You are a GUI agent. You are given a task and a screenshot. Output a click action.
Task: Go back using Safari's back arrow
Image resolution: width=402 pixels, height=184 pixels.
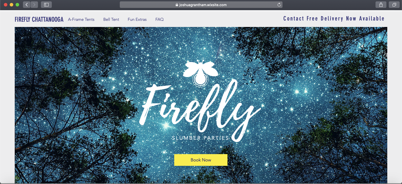click(x=26, y=5)
